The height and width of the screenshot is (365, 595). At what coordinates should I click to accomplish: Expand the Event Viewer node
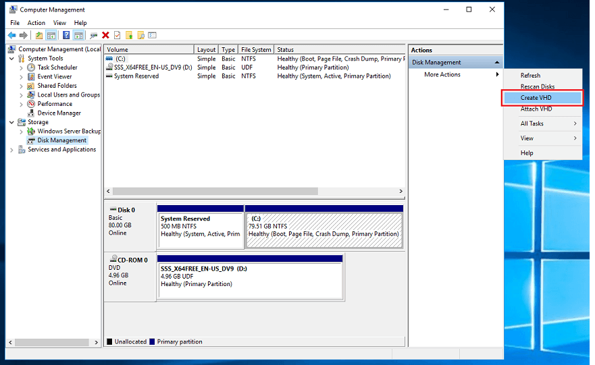pyautogui.click(x=22, y=77)
